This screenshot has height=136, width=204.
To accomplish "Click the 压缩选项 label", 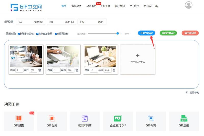I will click(x=11, y=34).
